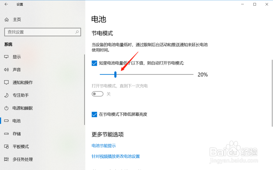This screenshot has height=170, width=273.
Task: Select the 电源和睡眠 power icon
Action: coord(7,108)
